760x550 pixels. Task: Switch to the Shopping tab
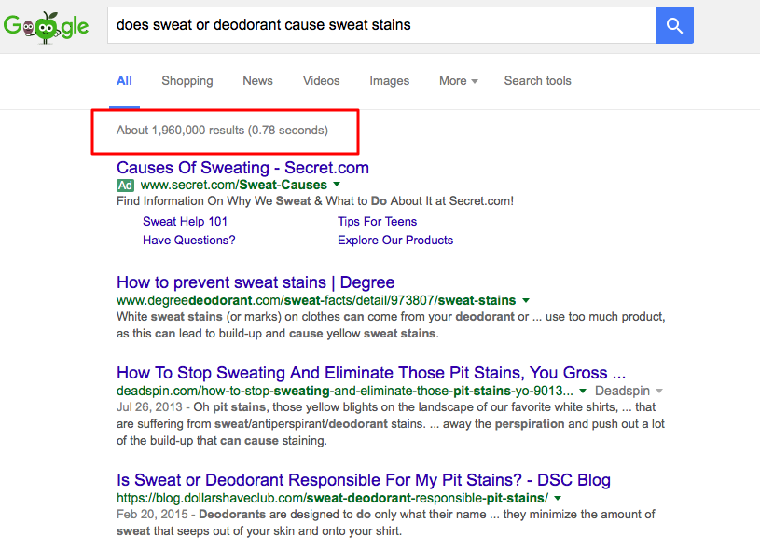[187, 81]
